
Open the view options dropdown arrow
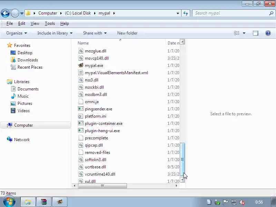tap(244, 33)
